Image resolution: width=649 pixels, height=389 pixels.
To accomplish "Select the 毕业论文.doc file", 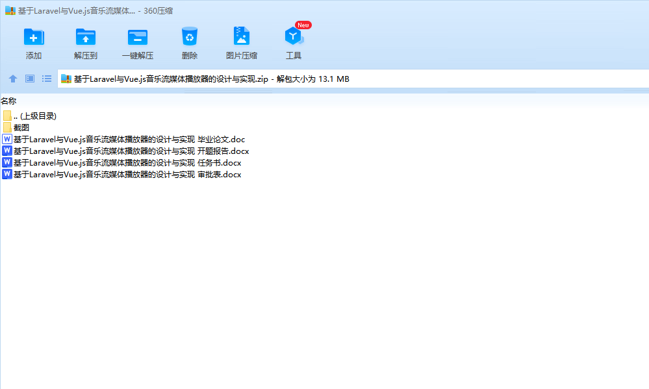I will click(123, 140).
